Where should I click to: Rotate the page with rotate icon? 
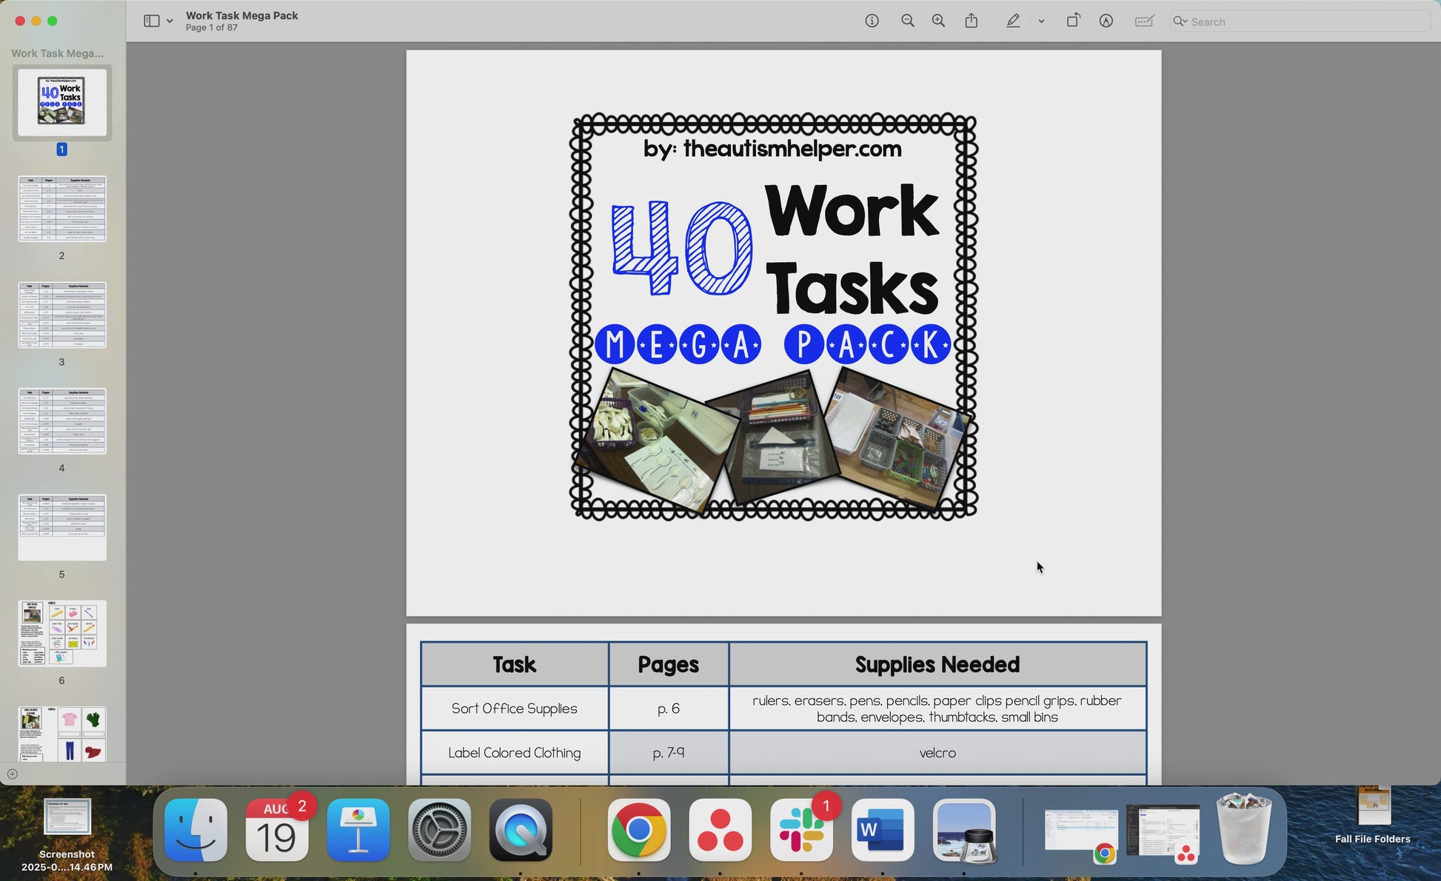(1072, 21)
